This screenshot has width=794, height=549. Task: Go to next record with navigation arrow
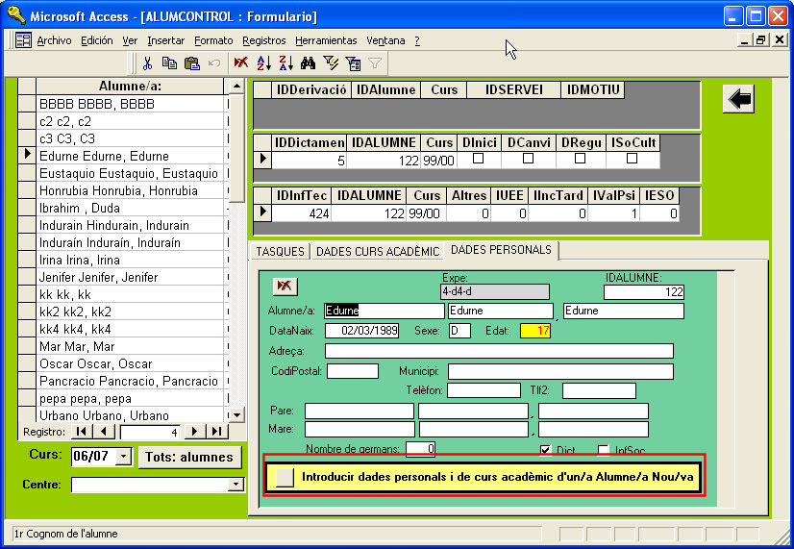click(x=195, y=432)
